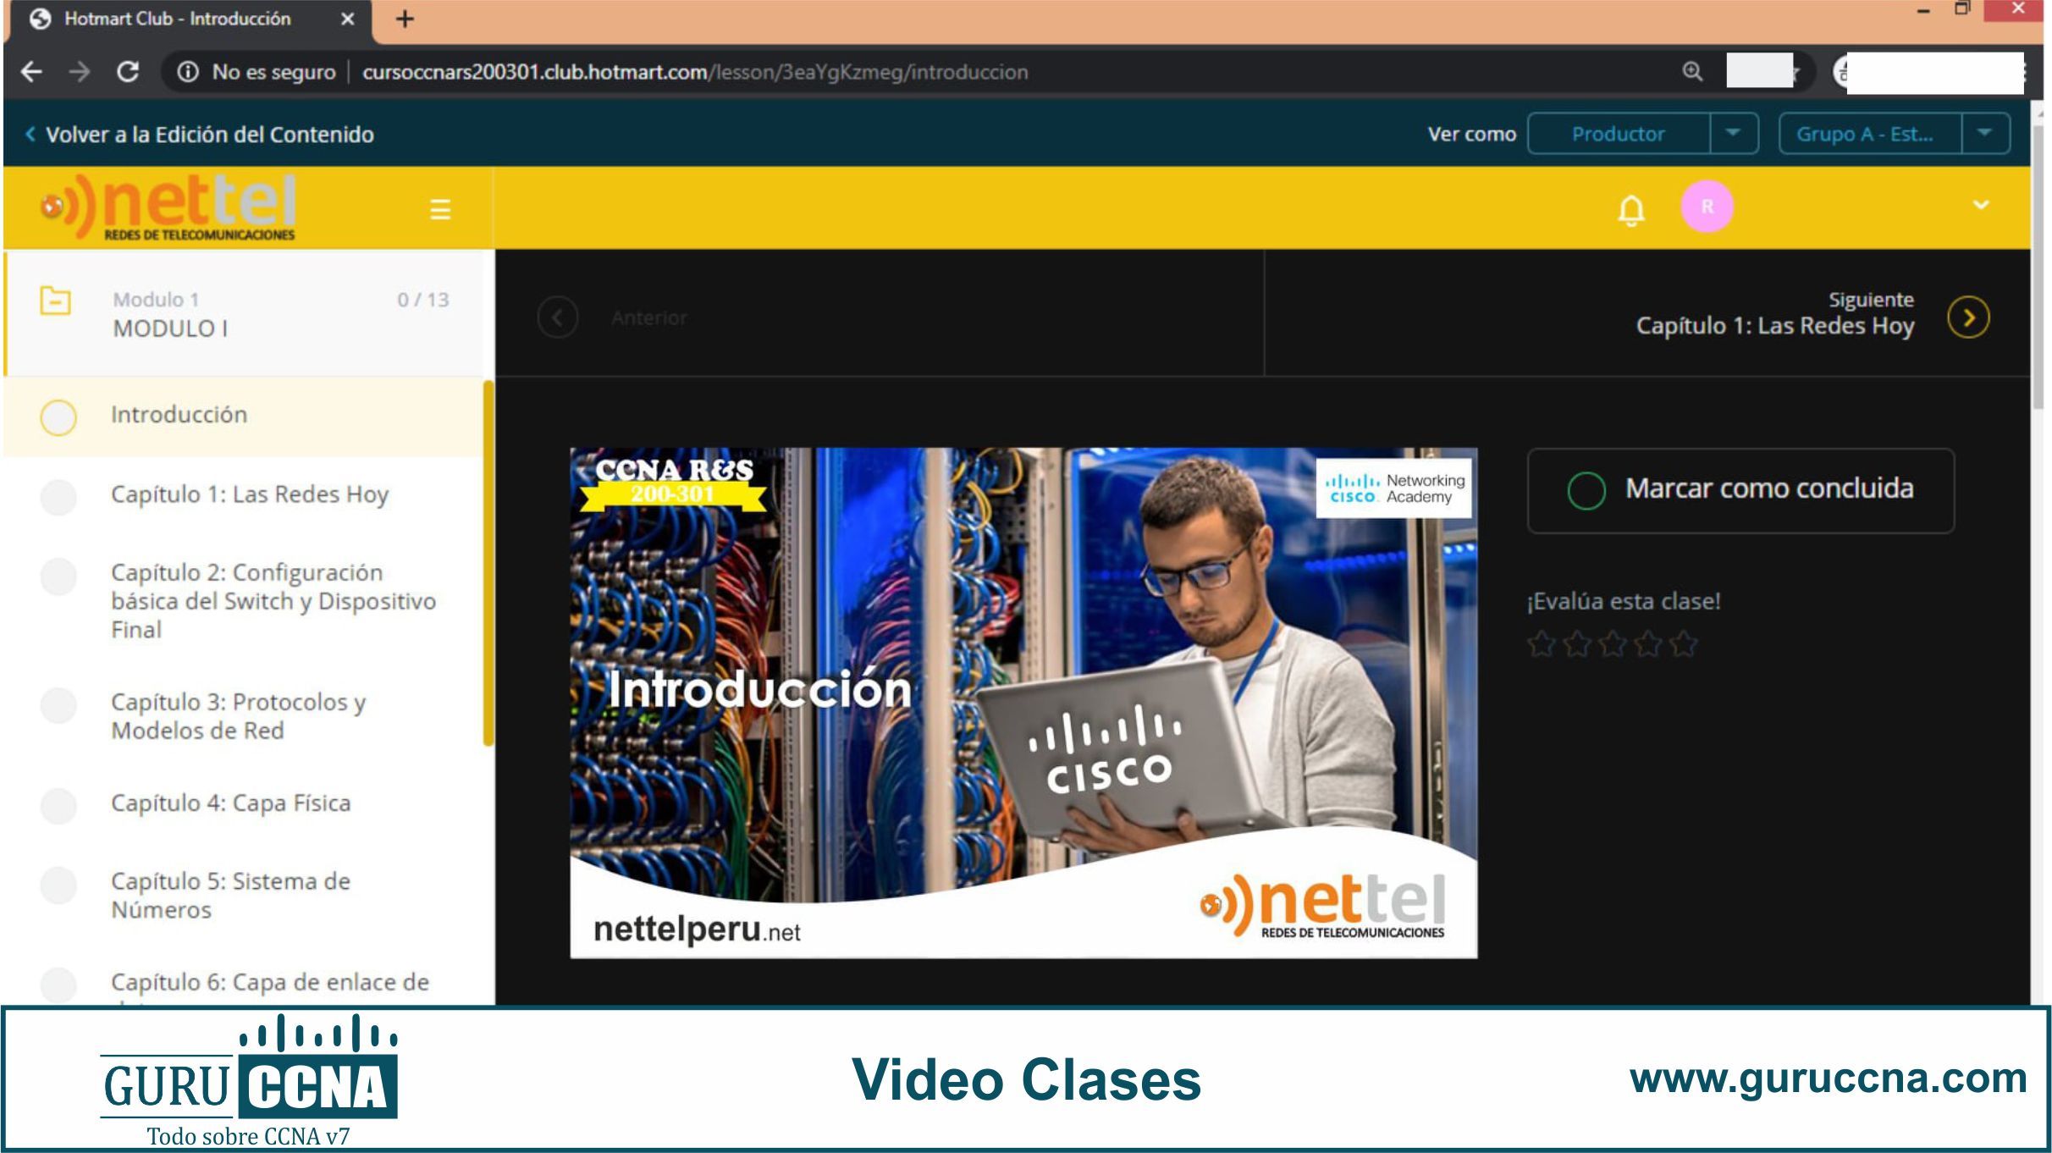Click the site info icon next to No es seguro
The image size is (2052, 1153).
[x=188, y=73]
